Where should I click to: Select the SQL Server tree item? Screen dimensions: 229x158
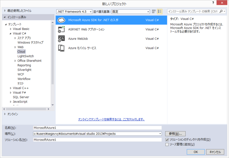(21, 97)
